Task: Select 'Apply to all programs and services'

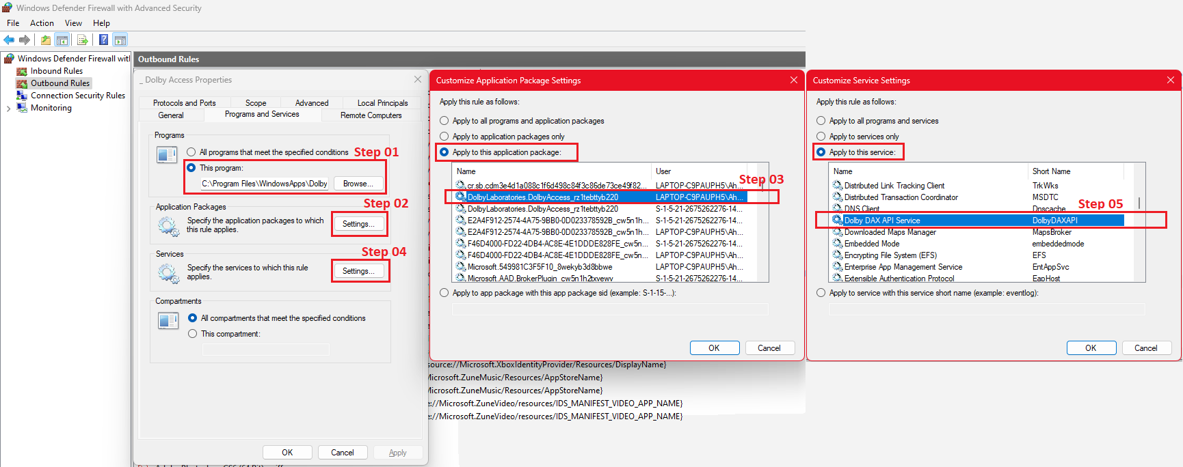Action: click(x=821, y=121)
